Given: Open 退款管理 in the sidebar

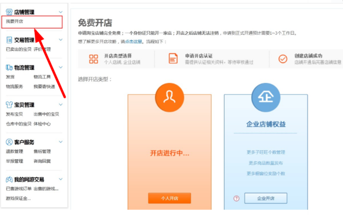Looking at the screenshot, I should [15, 151].
